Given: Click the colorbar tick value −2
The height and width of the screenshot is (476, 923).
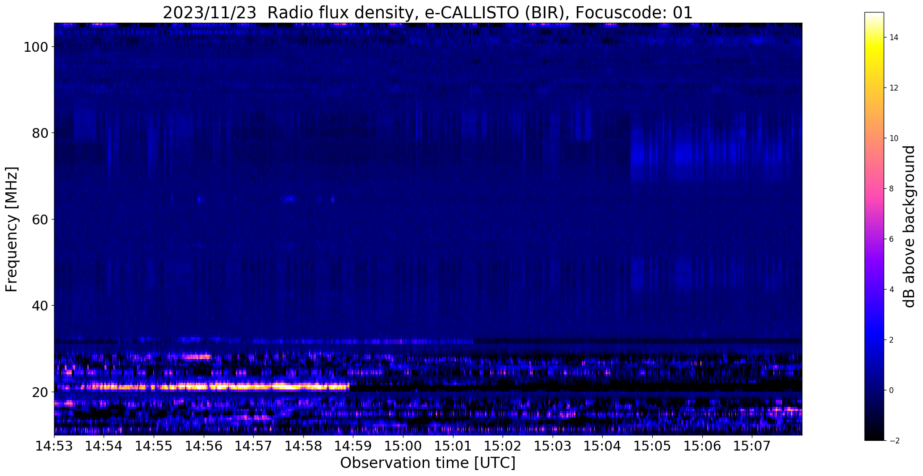Looking at the screenshot, I should (894, 441).
